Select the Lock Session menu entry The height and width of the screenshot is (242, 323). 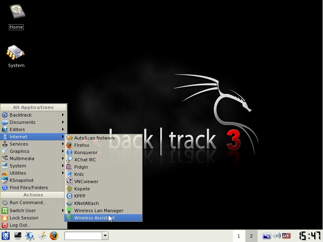33,218
